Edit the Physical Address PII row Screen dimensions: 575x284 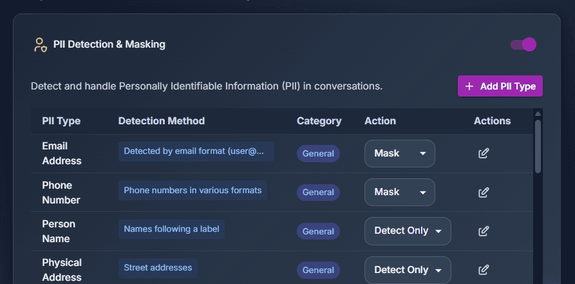(x=484, y=270)
